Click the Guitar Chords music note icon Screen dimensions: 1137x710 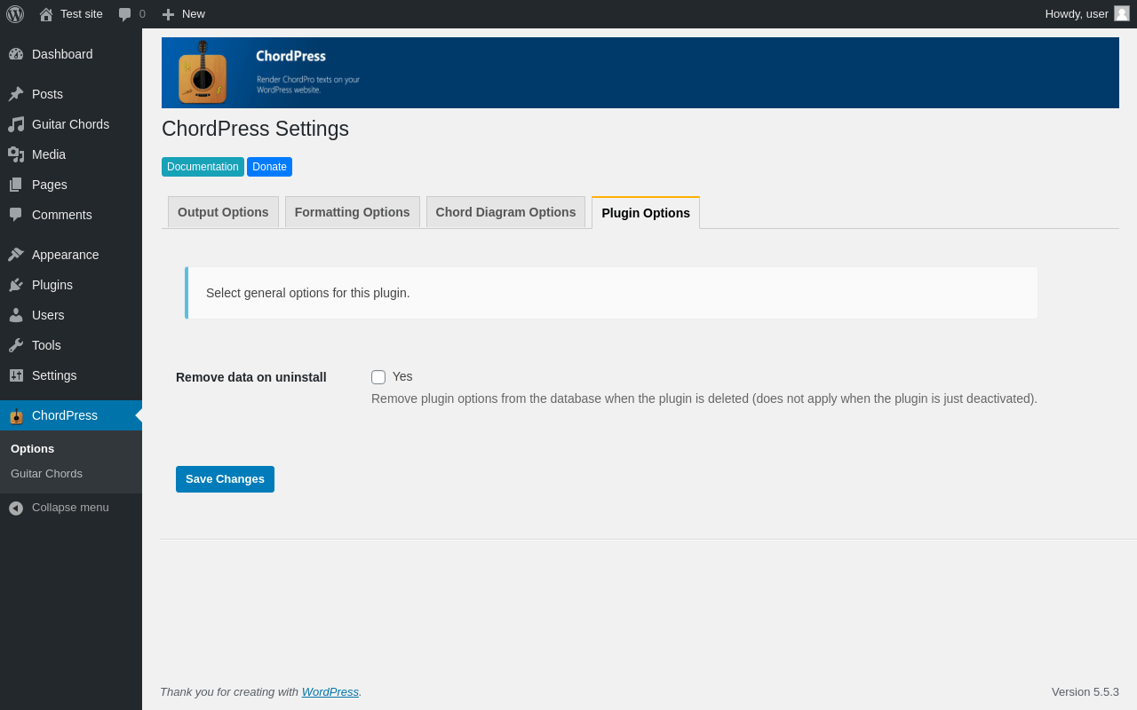click(x=16, y=124)
